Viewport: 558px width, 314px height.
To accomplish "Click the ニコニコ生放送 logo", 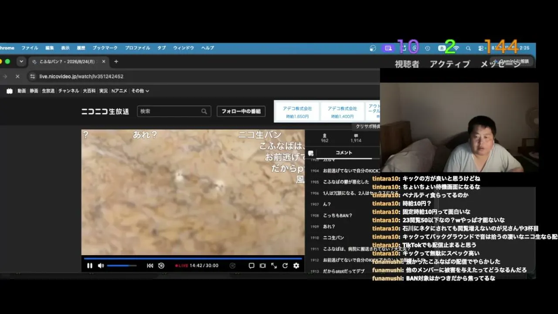I will 105,111.
